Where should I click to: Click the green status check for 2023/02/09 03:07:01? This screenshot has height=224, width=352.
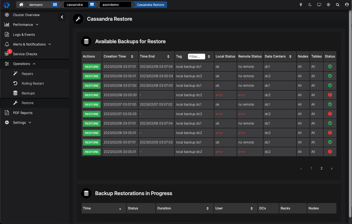pyautogui.click(x=330, y=66)
